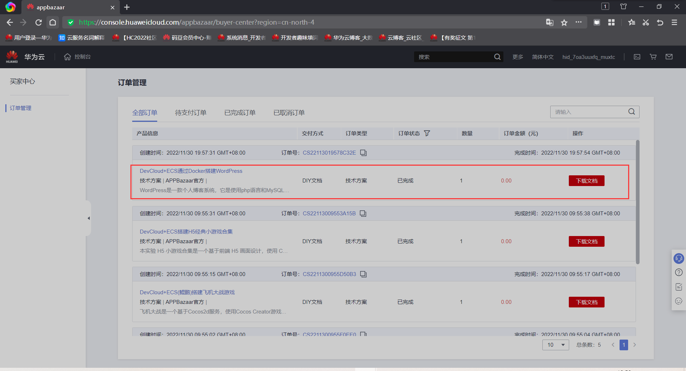Open the 云服务名词解释 bookmark
Viewport: 686px width, 371px height.
coord(82,37)
